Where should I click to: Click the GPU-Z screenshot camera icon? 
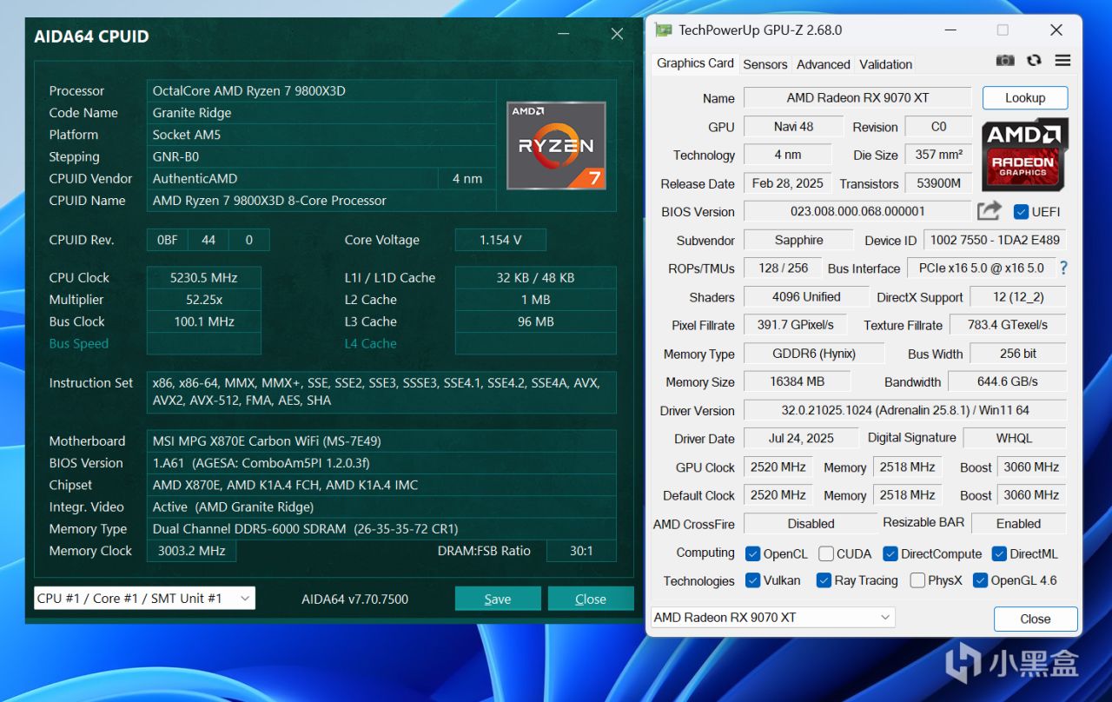1005,61
